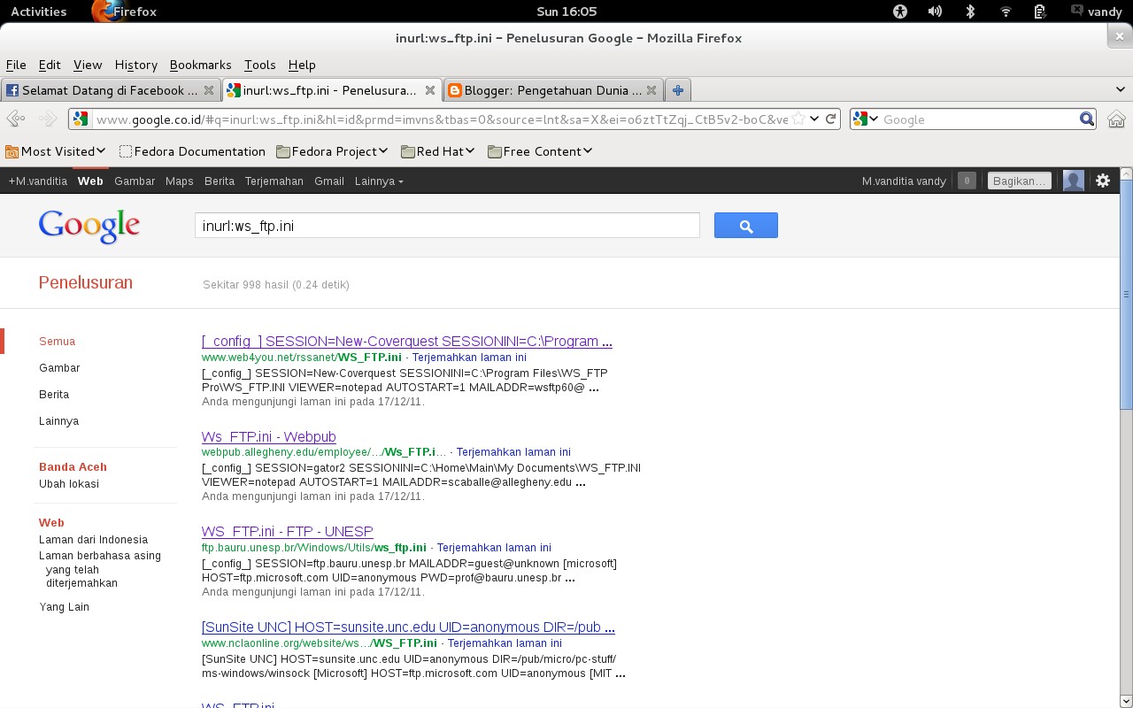Reload the page with the refresh icon
The width and height of the screenshot is (1133, 708).
831,119
